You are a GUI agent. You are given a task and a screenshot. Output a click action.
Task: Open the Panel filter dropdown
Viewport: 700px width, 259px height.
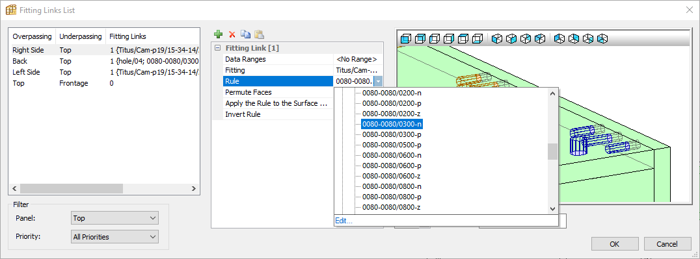pos(114,218)
